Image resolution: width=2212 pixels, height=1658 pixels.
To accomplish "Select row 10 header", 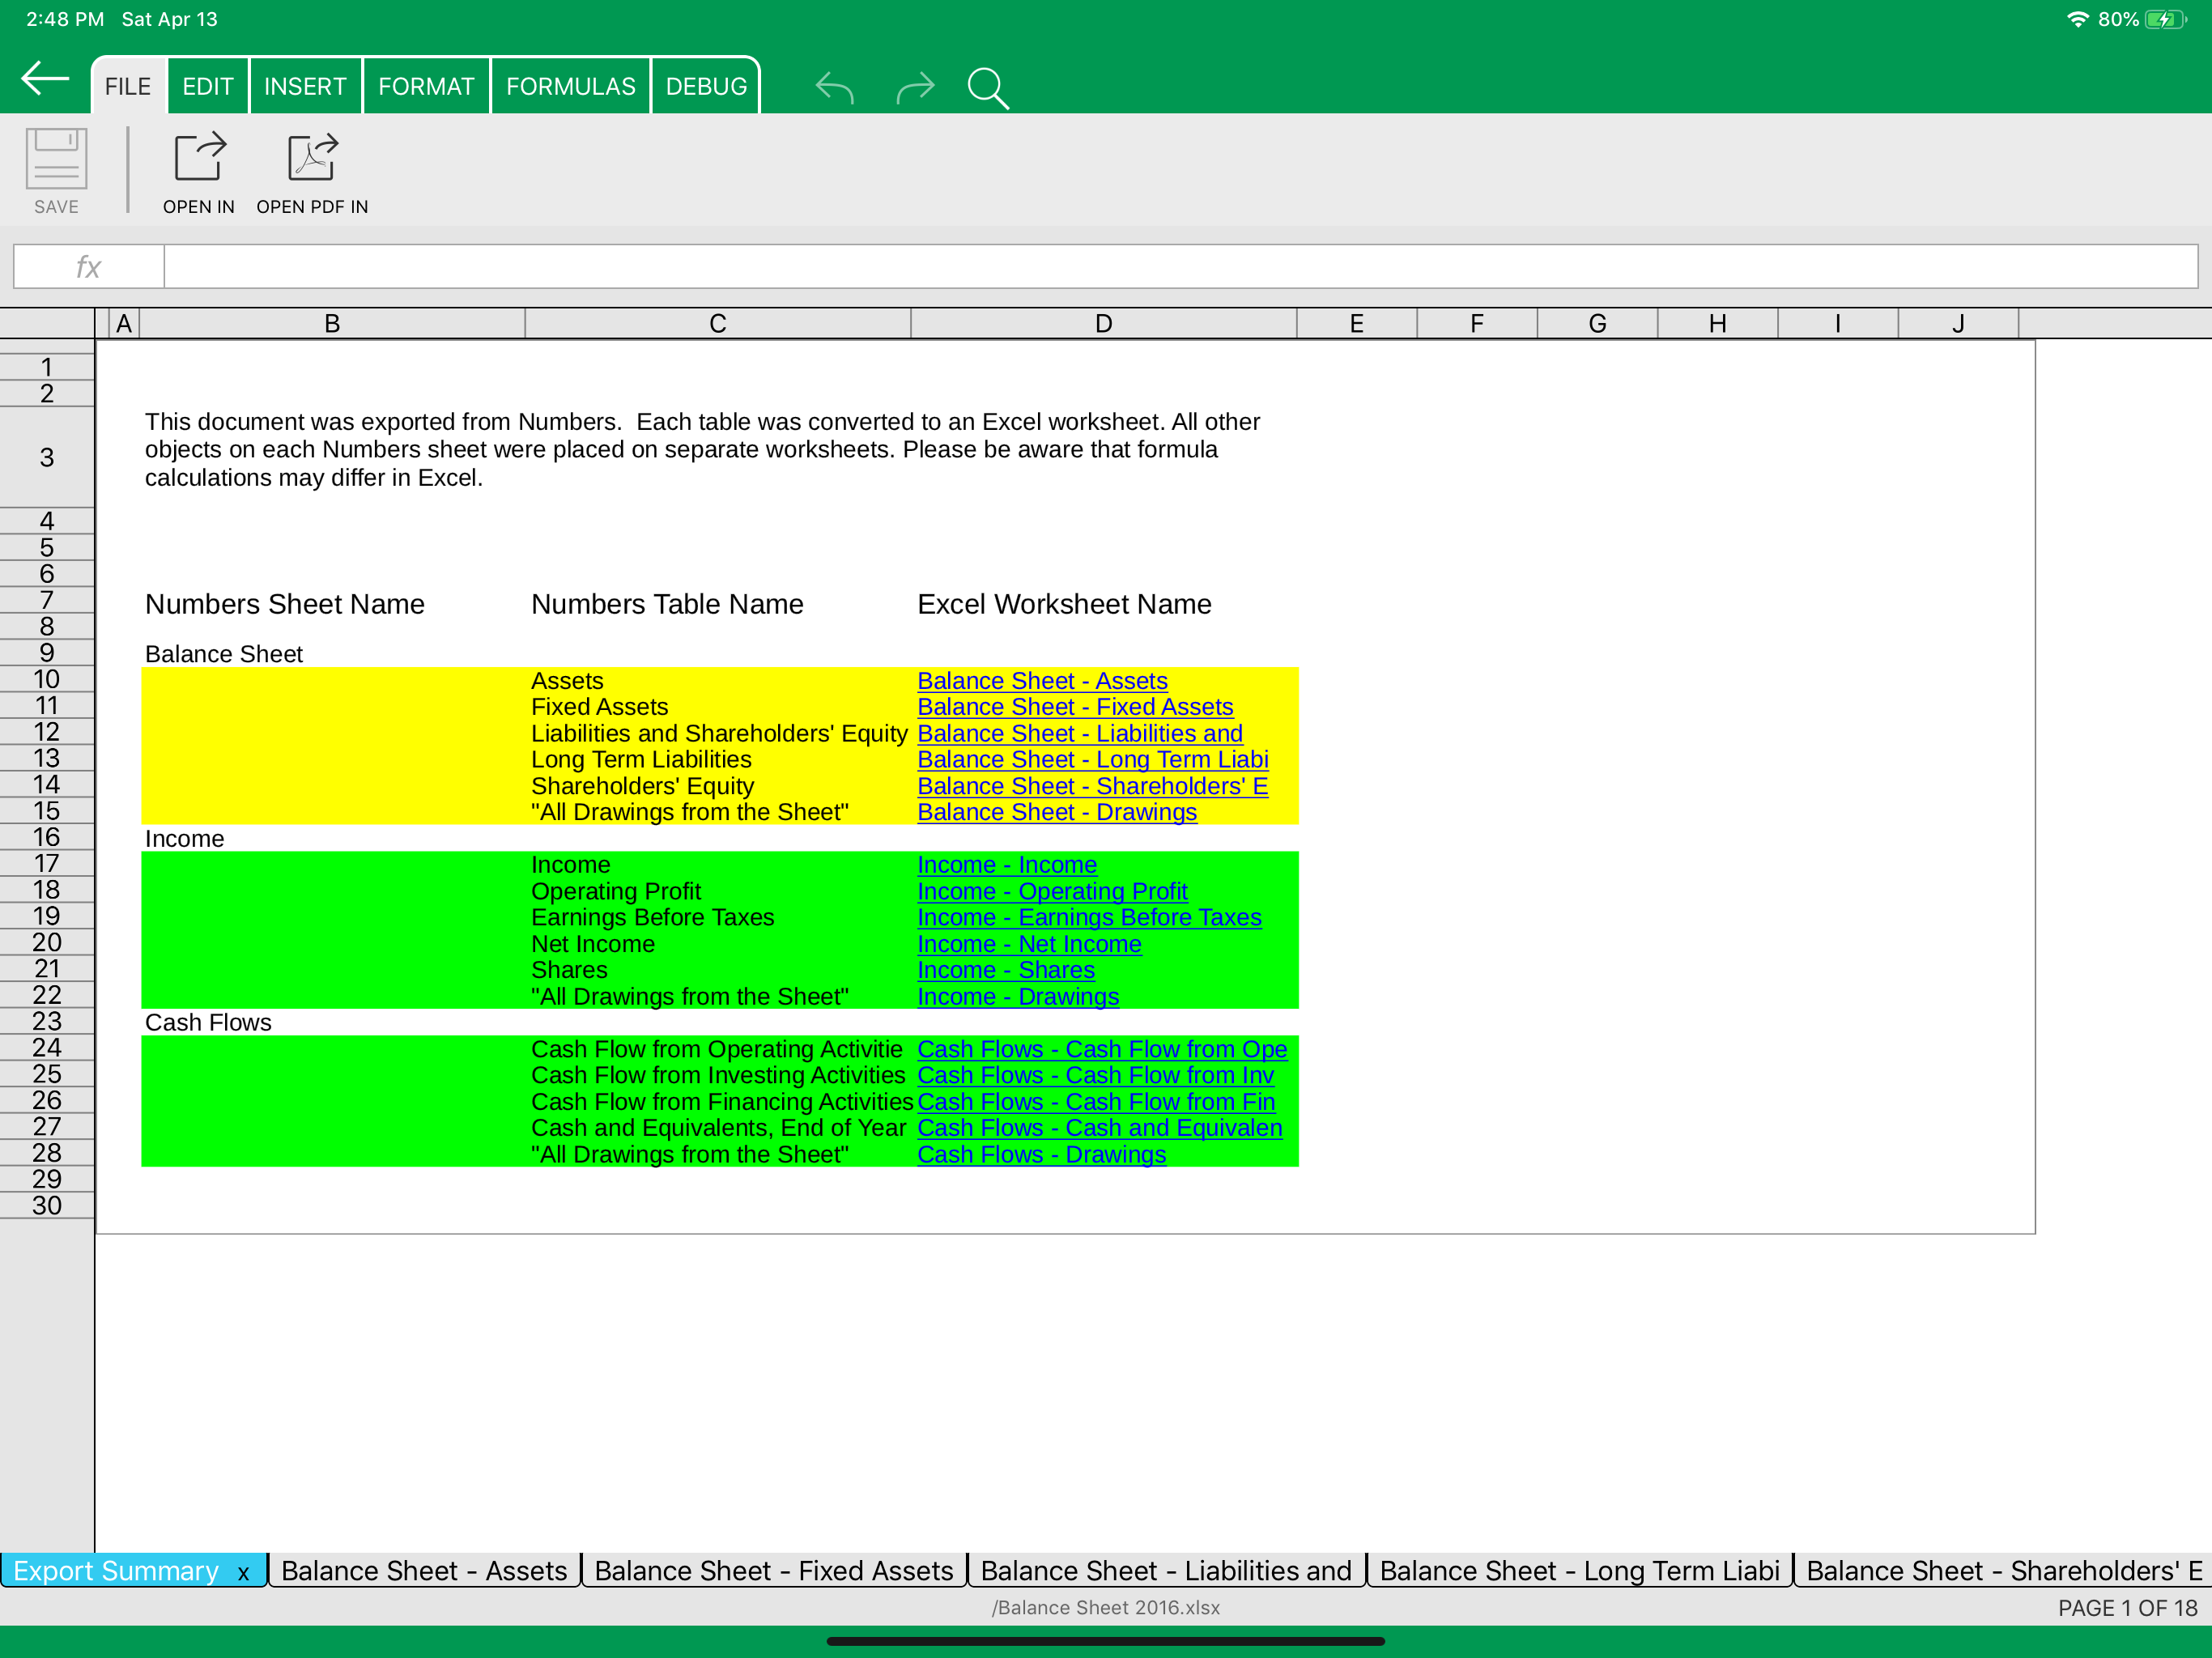I will [47, 680].
